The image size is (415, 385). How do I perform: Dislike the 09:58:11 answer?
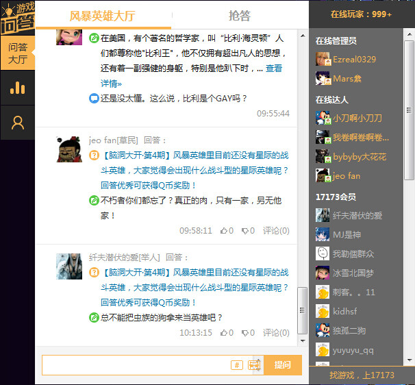[248, 231]
